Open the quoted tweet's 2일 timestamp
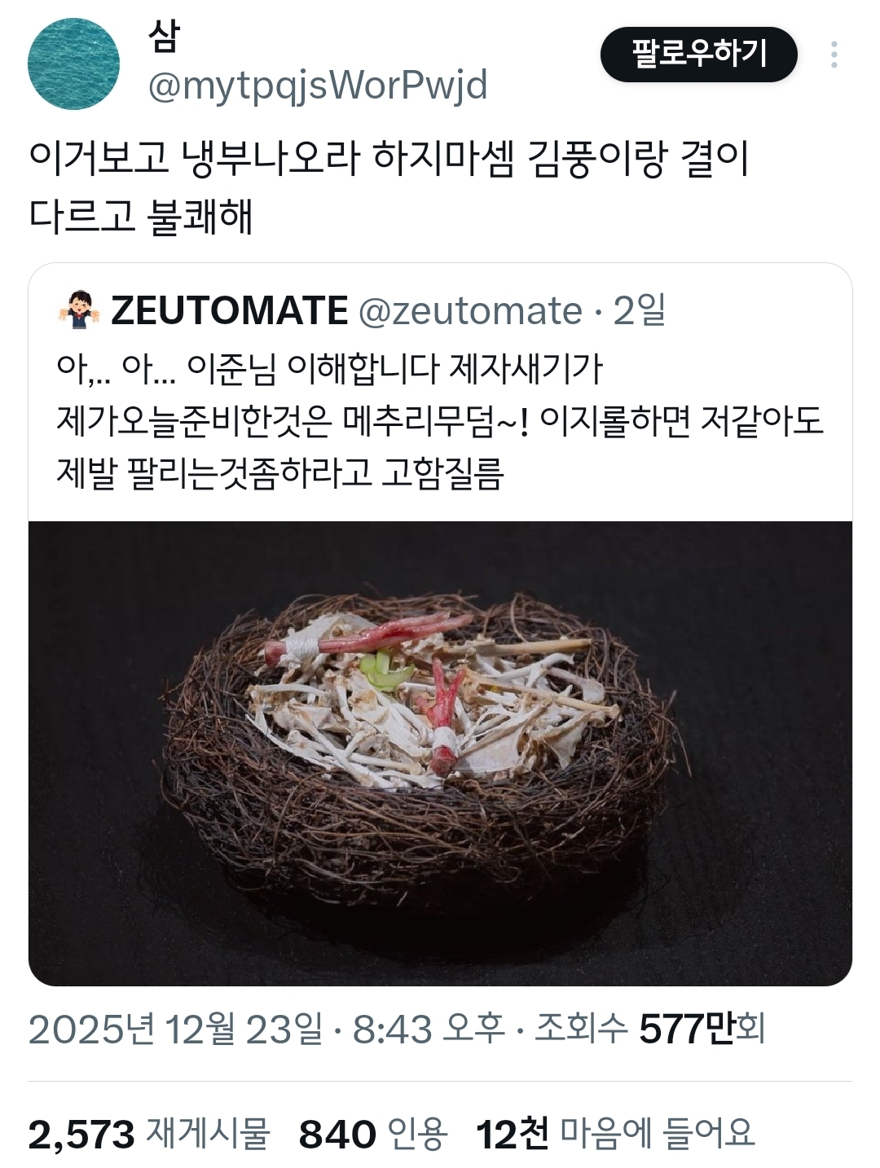The width and height of the screenshot is (880, 1168). (639, 310)
